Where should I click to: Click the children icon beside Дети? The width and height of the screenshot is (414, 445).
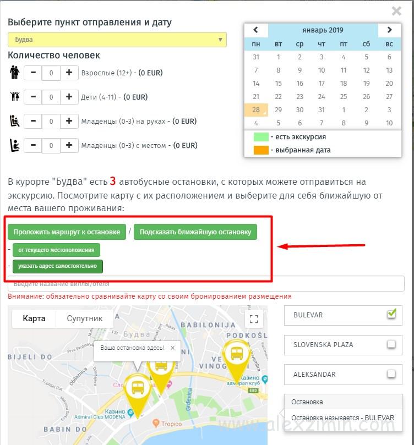15,96
